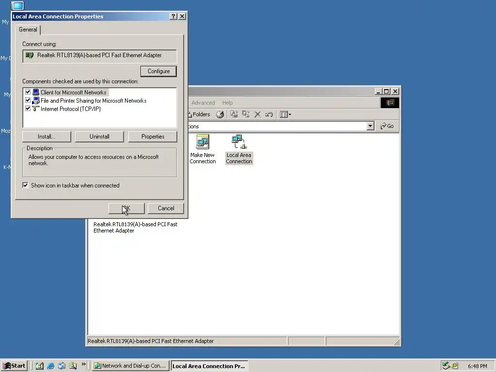Click Local Area Connection Properties taskbar button
This screenshot has width=496, height=372.
point(209,366)
